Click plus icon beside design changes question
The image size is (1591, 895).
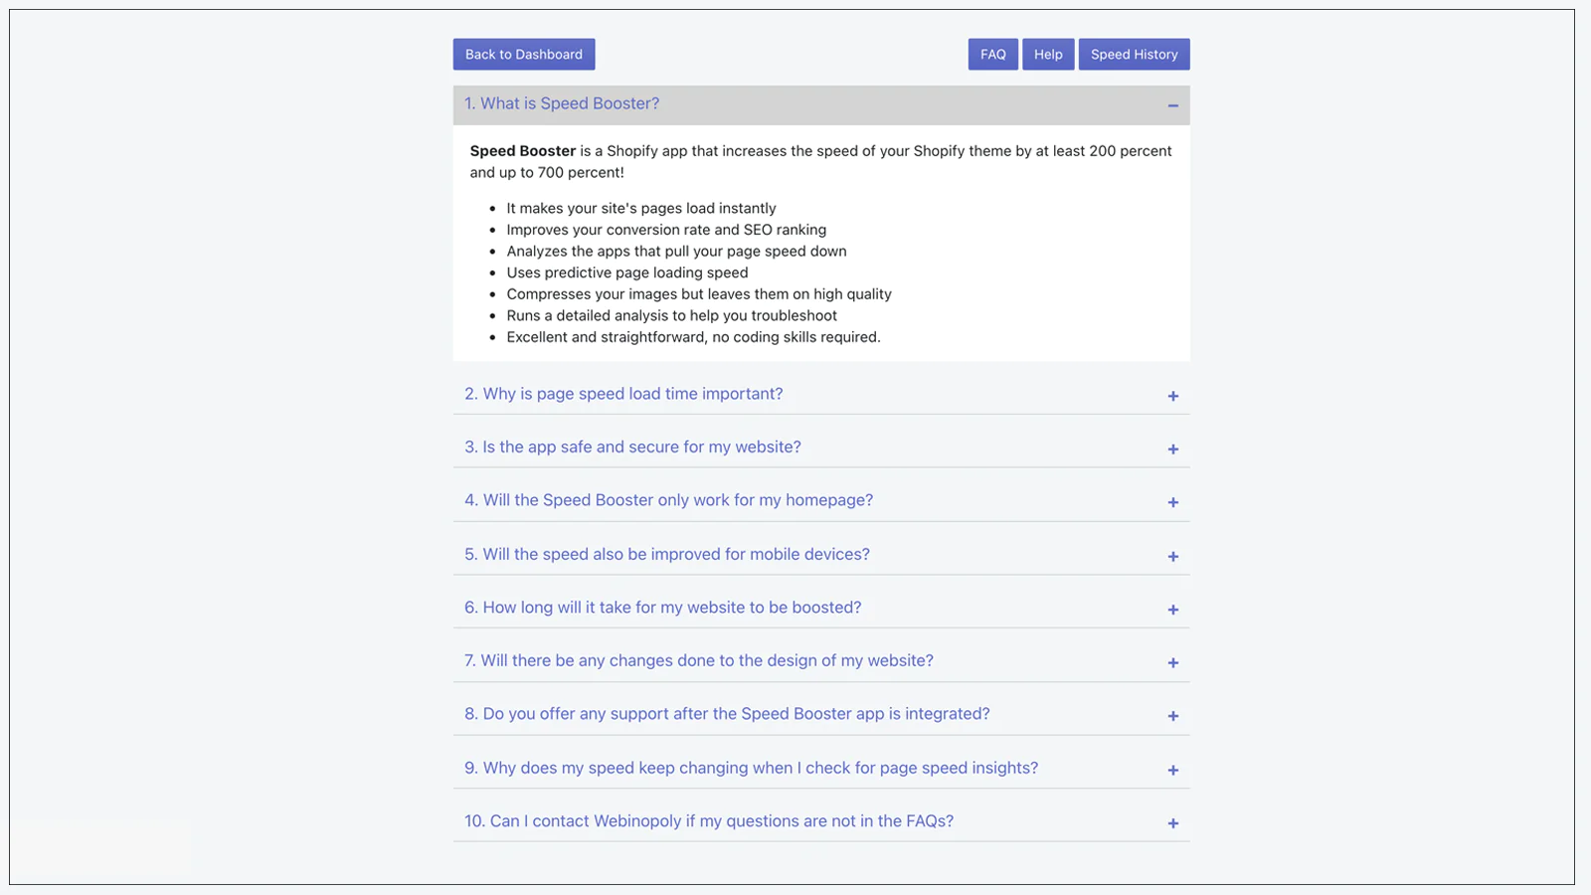pyautogui.click(x=1173, y=662)
